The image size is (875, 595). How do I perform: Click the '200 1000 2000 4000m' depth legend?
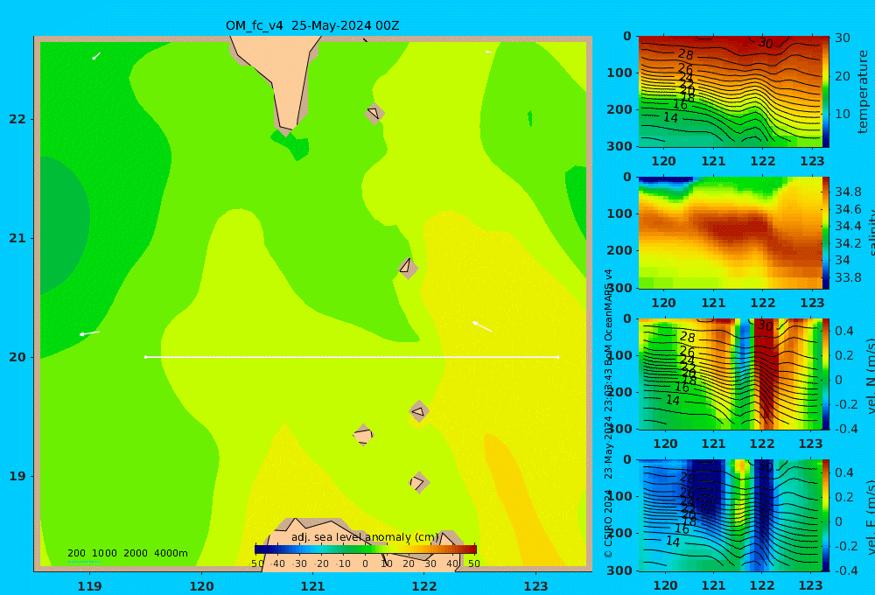click(x=127, y=553)
